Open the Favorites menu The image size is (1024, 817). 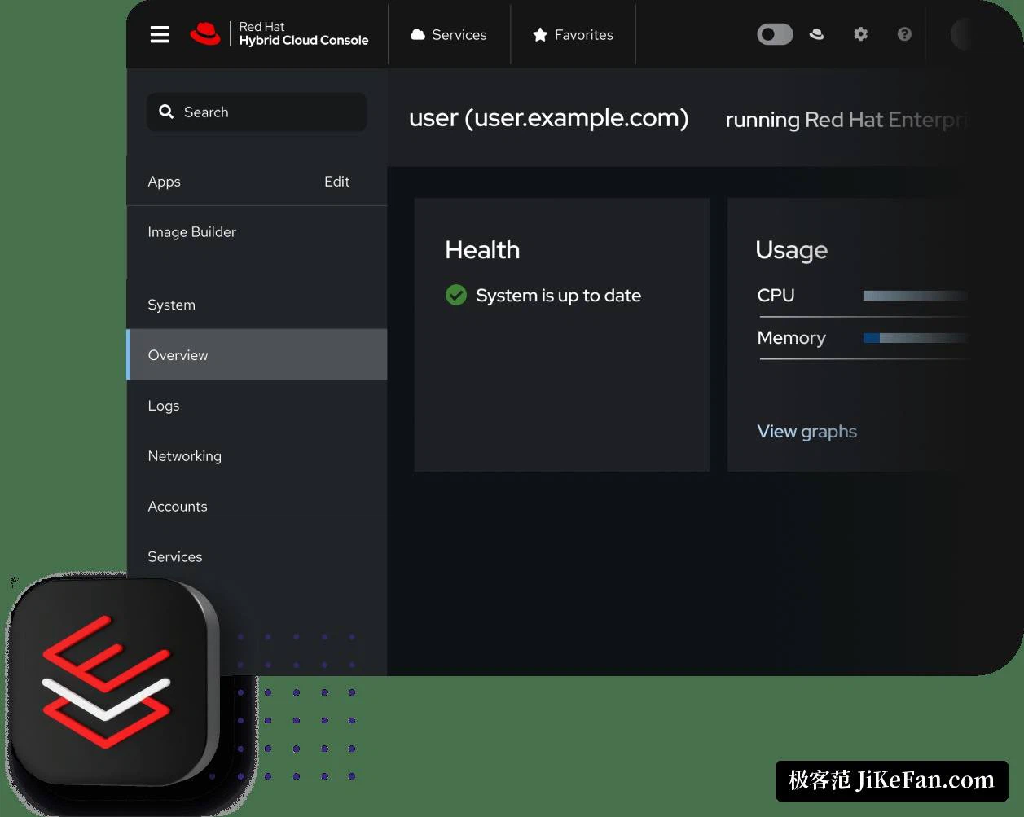click(573, 35)
